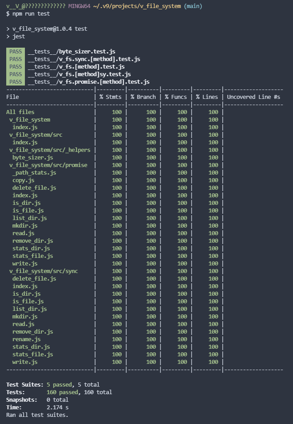293x424 pixels.
Task: Click 'Snapshots:' summary label
Action: click(x=22, y=400)
